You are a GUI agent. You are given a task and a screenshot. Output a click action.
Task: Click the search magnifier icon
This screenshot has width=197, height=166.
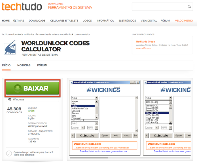pos(189,7)
